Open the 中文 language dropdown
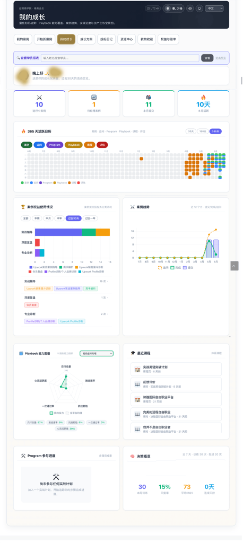This screenshot has height=543, width=243. click(x=214, y=8)
